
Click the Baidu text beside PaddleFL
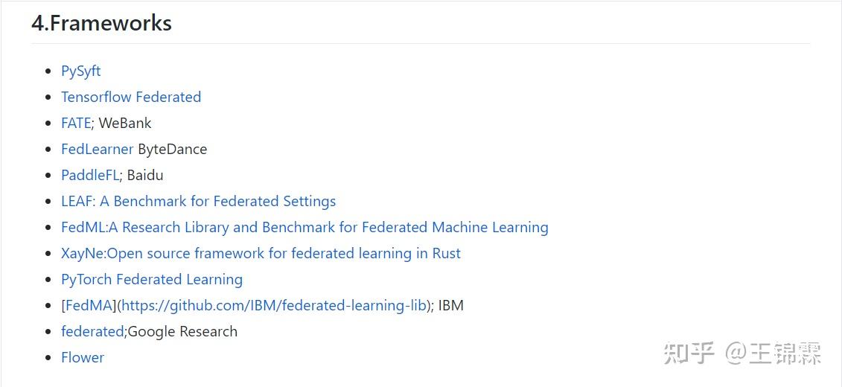pos(145,176)
